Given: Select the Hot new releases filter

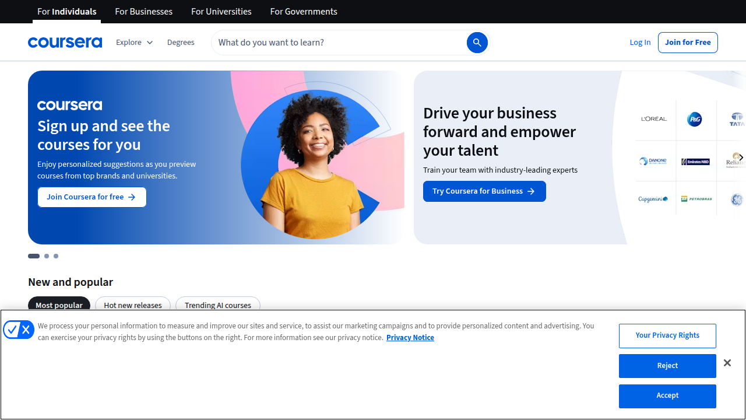Looking at the screenshot, I should (x=133, y=305).
